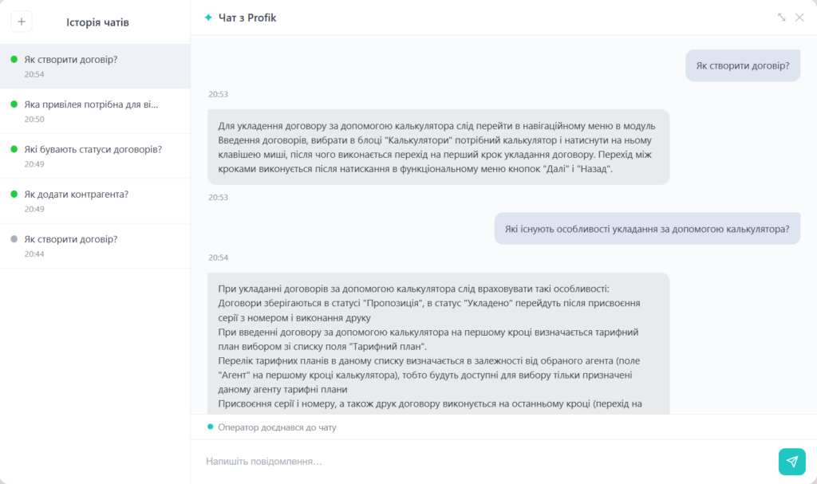Open the 20:44 chat "Як створити договір?"
This screenshot has height=484, width=817.
(95, 246)
